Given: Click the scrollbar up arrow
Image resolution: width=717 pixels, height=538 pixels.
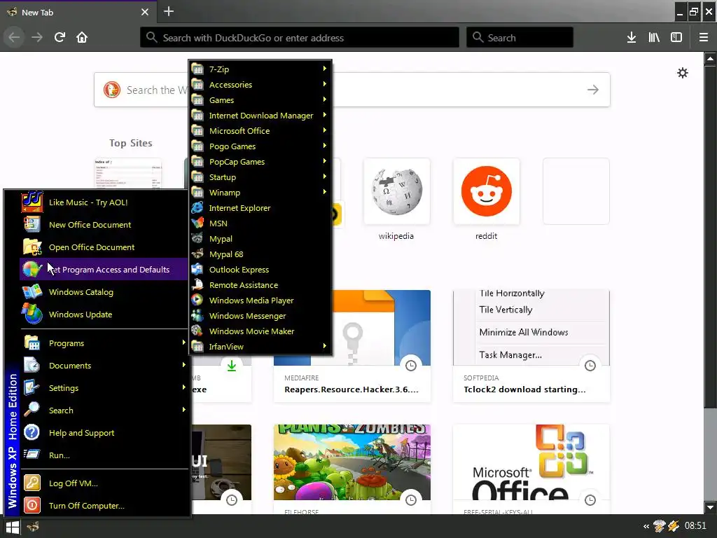Looking at the screenshot, I should pyautogui.click(x=710, y=59).
